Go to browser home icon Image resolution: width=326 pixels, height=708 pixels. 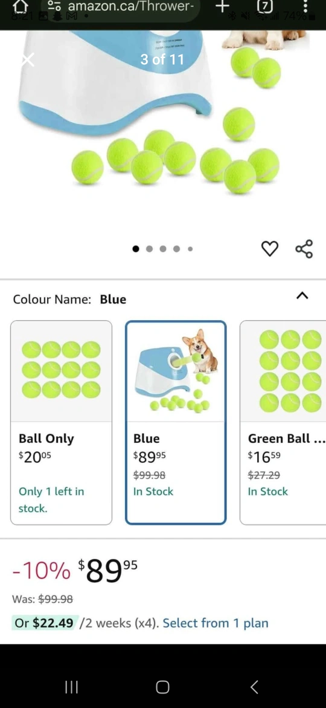tap(21, 6)
